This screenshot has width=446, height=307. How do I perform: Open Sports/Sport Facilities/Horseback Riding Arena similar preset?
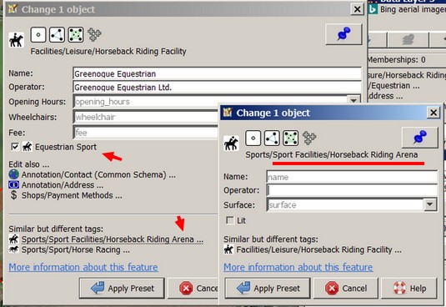[x=113, y=239]
